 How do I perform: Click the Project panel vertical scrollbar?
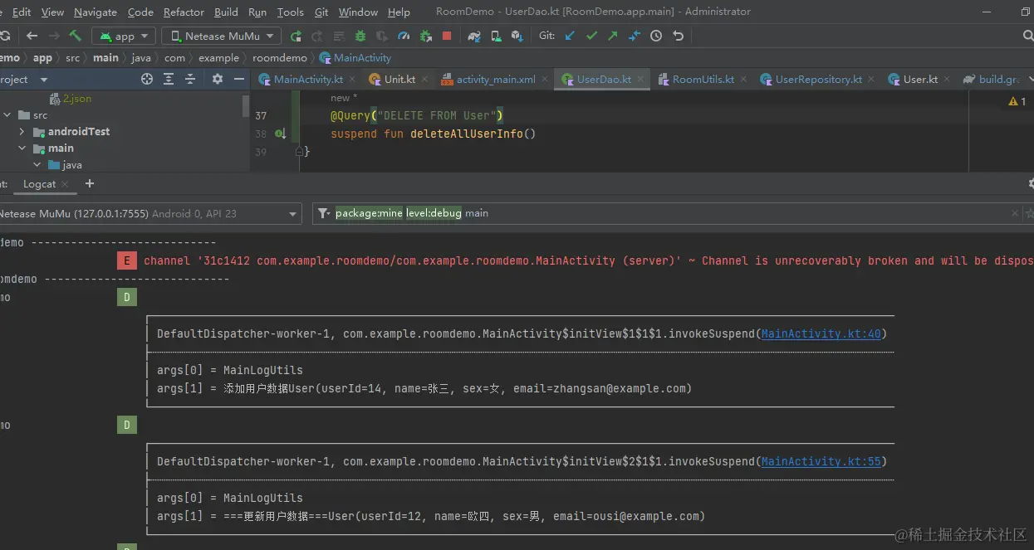point(246,105)
